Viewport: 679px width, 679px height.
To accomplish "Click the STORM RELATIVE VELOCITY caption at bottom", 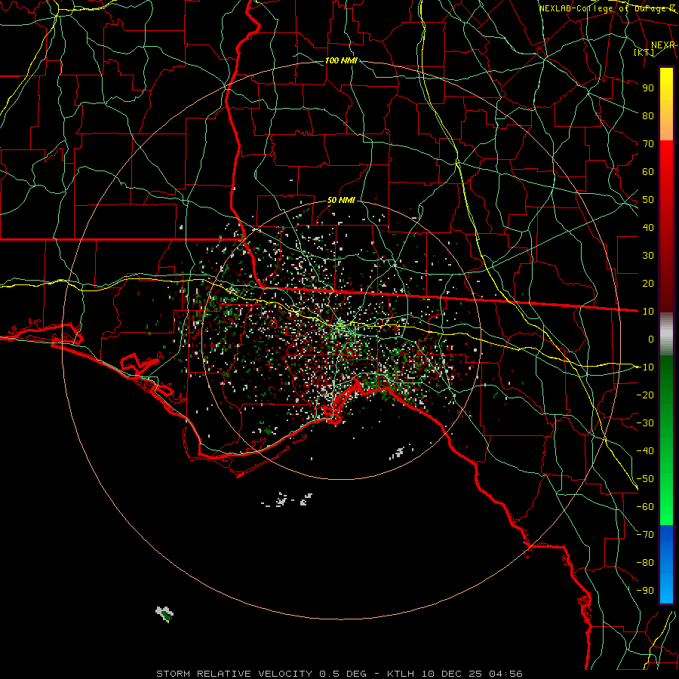I will click(339, 674).
